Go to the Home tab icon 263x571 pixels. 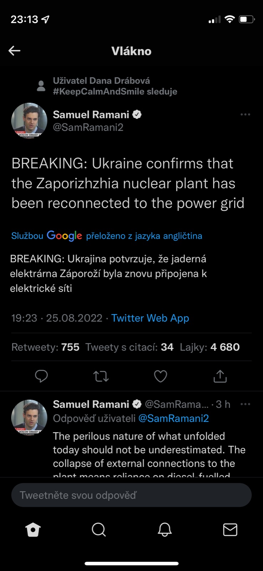tap(33, 530)
